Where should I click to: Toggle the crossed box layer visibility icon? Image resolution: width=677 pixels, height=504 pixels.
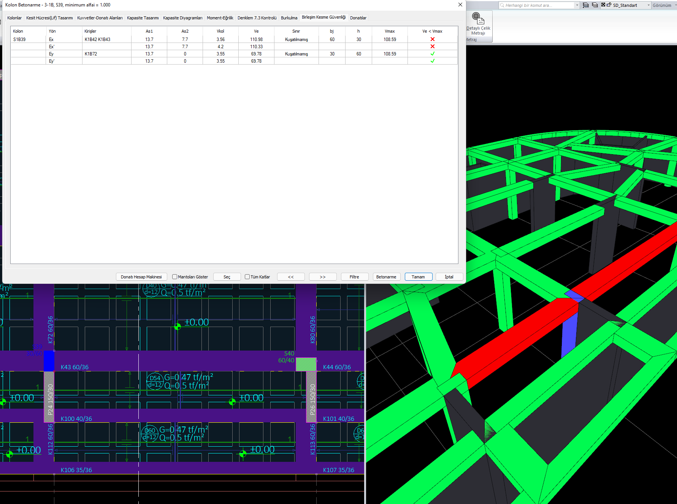603,5
